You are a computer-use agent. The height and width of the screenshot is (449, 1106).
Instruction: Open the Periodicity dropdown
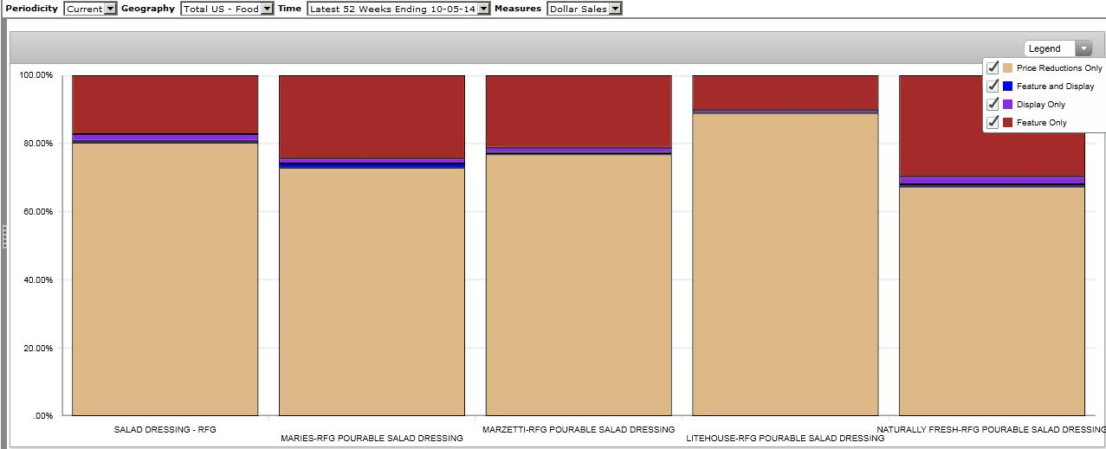click(x=110, y=9)
